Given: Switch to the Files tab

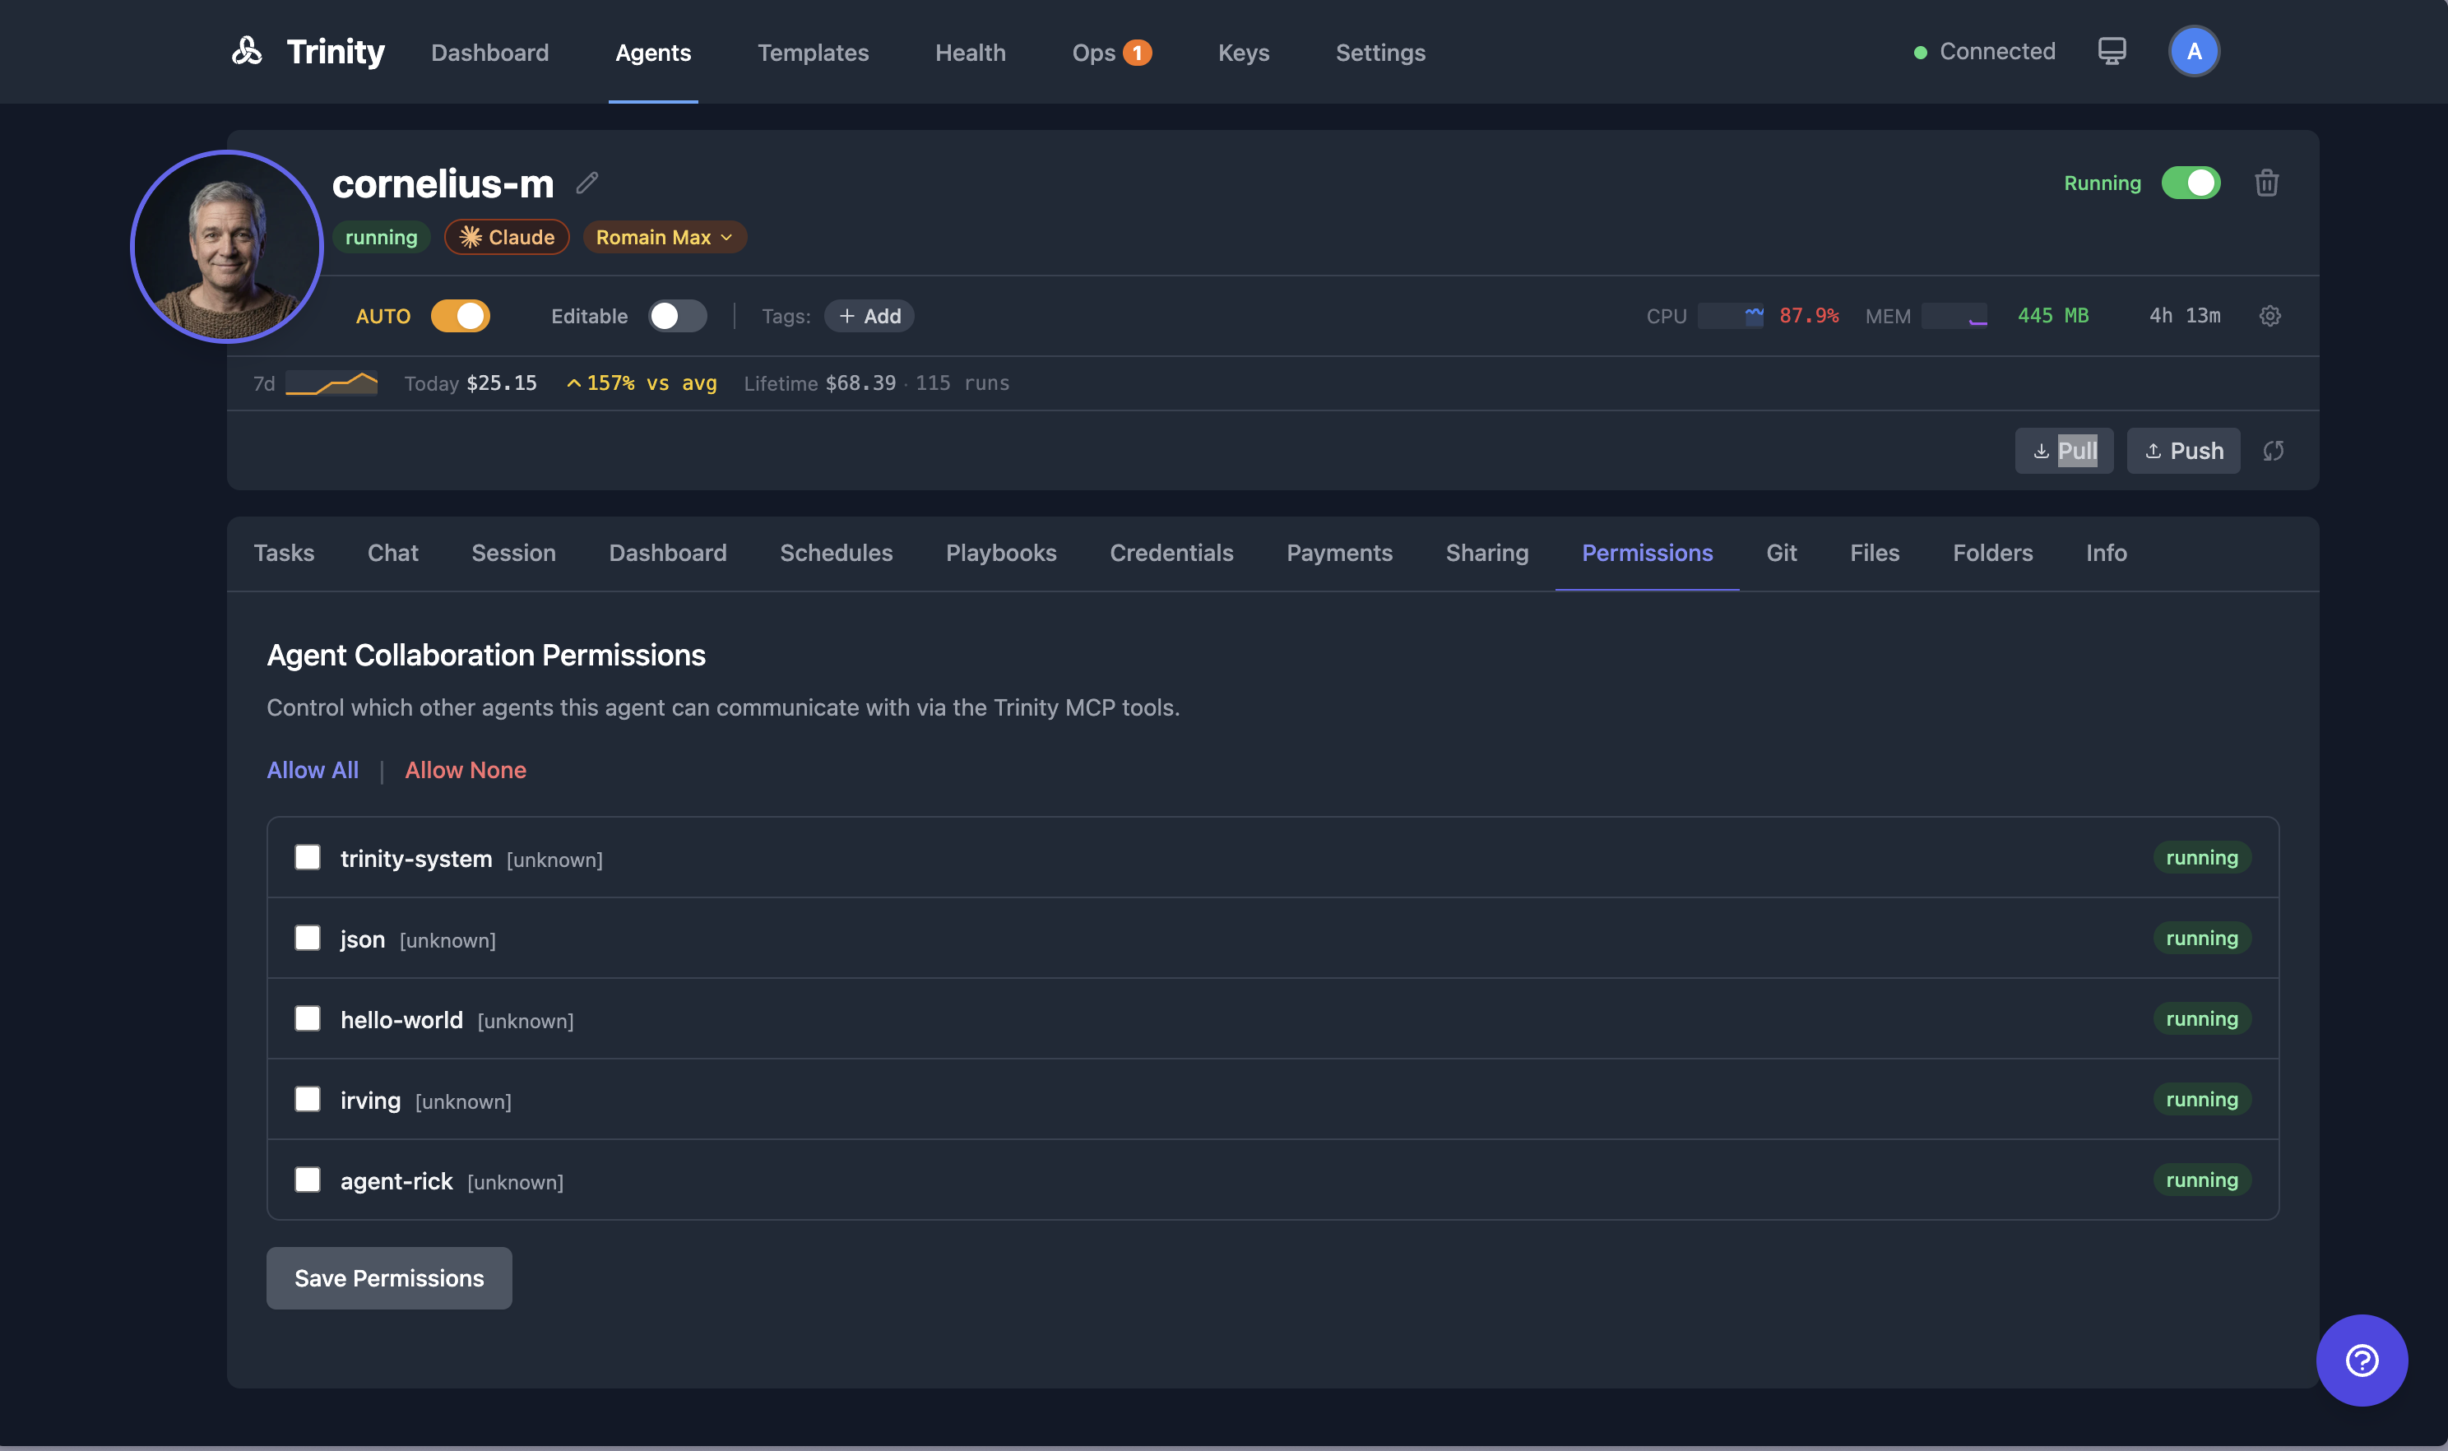Looking at the screenshot, I should 1874,553.
